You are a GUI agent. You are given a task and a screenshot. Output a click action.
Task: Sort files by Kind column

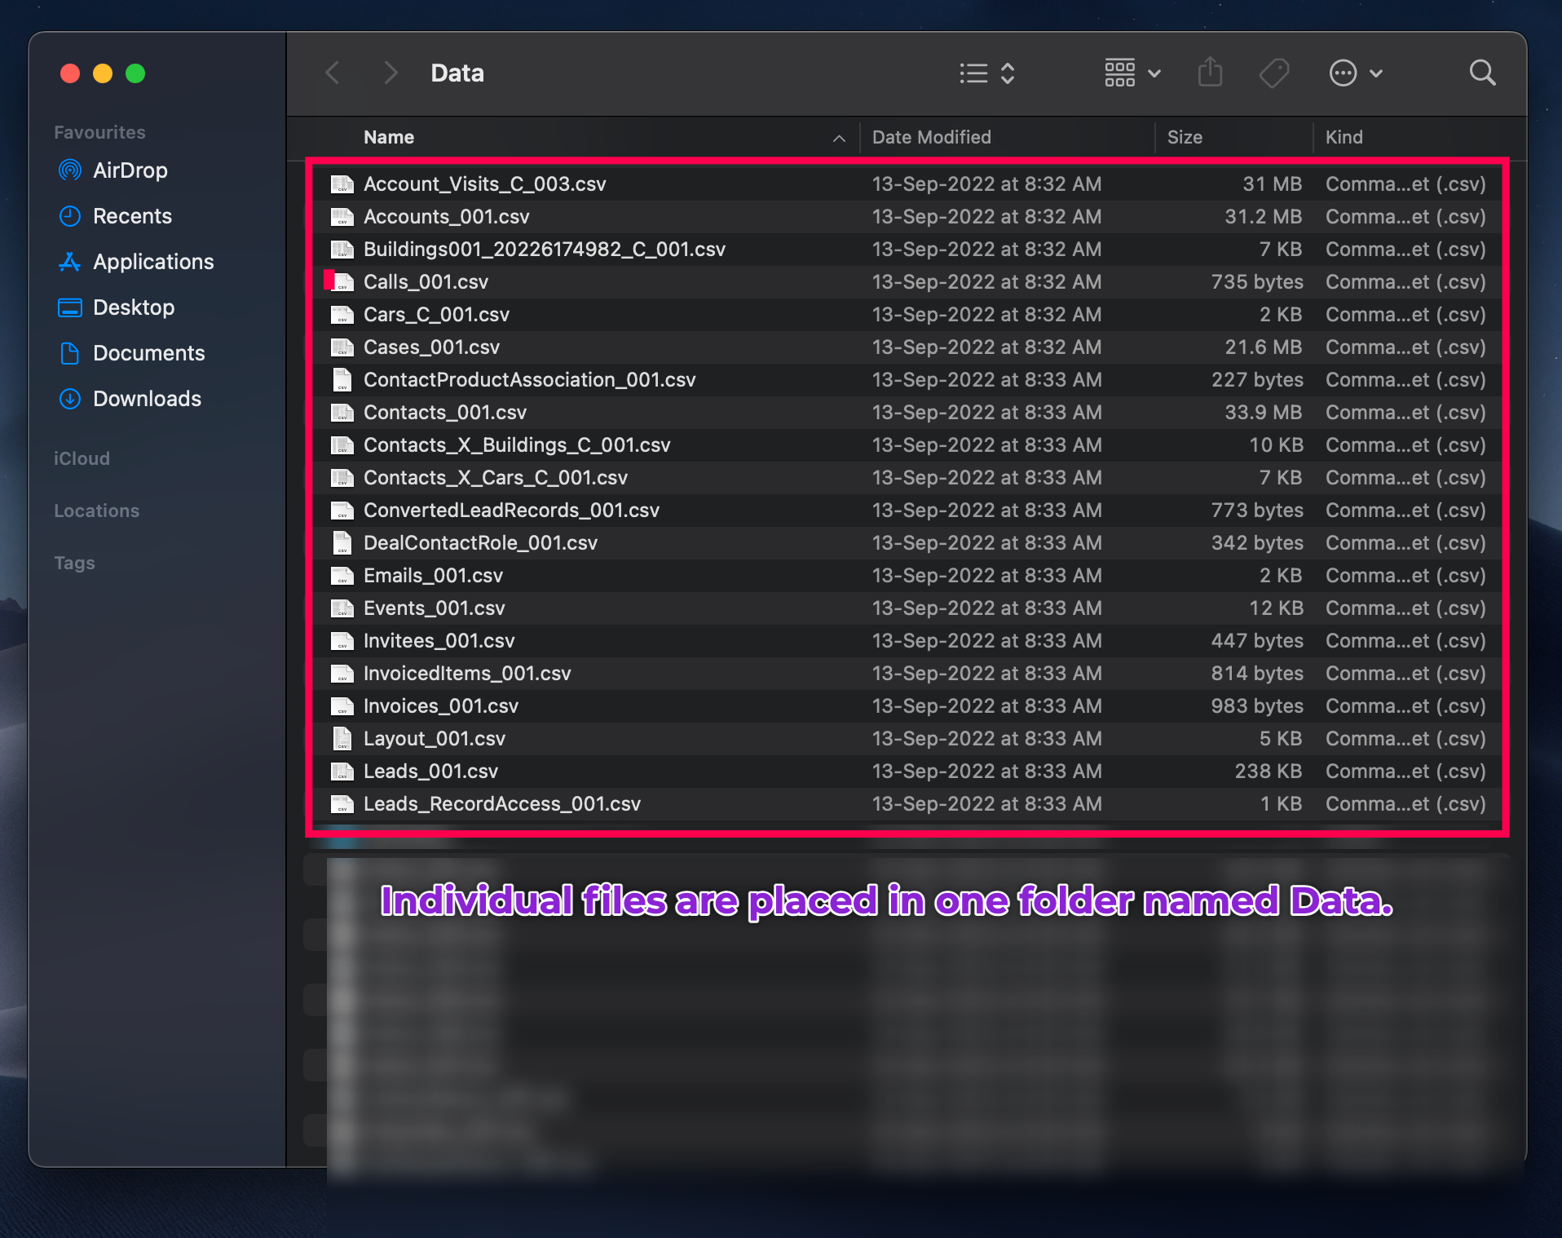[x=1344, y=137]
